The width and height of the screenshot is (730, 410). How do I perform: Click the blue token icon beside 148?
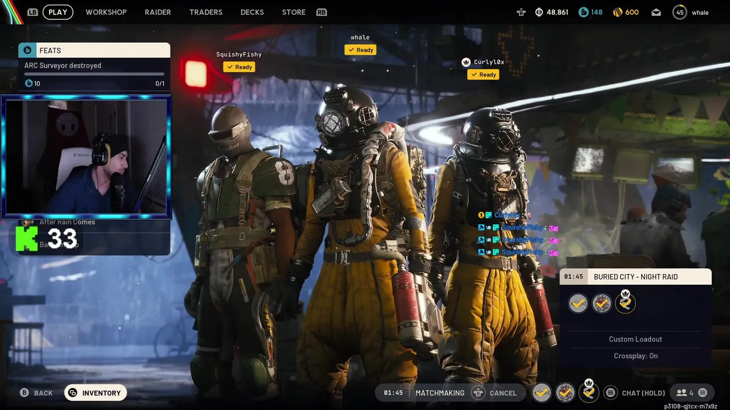click(583, 12)
